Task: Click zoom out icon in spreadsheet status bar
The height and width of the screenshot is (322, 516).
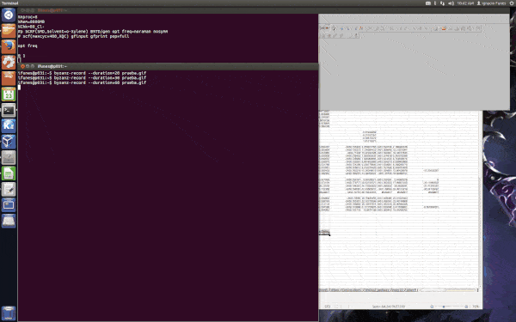Action: click(432, 307)
